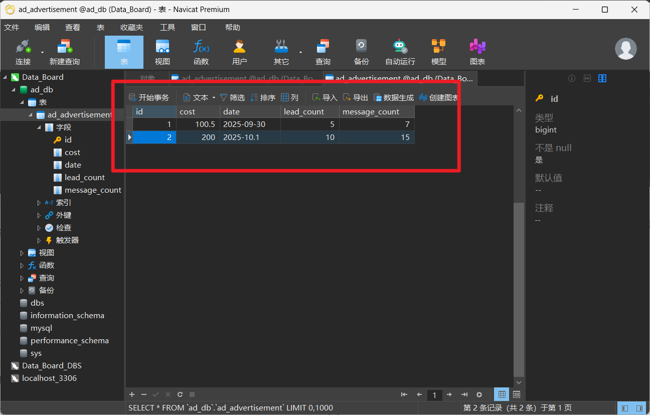650x415 pixels.
Task: Click 数据生成 data generation
Action: click(394, 97)
